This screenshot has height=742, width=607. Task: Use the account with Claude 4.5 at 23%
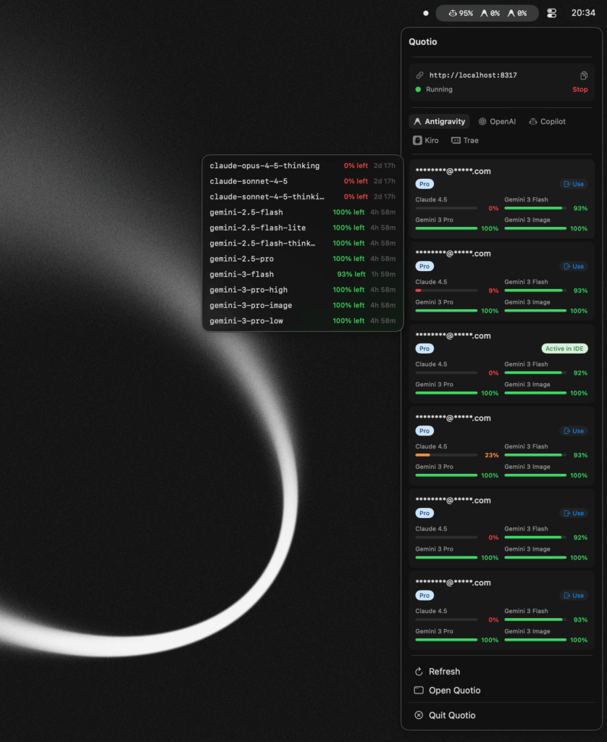click(x=573, y=431)
